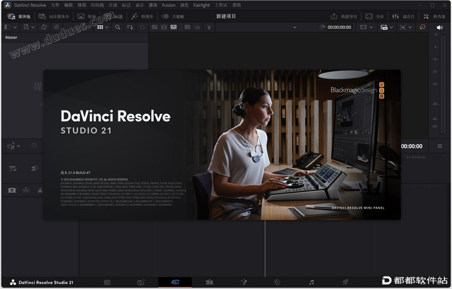Click the DaVinci Resolve splash screen image
Viewport: 452px width, 289px height.
pos(222,145)
